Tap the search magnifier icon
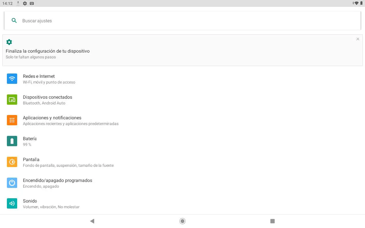Image resolution: width=365 pixels, height=228 pixels. 14,21
